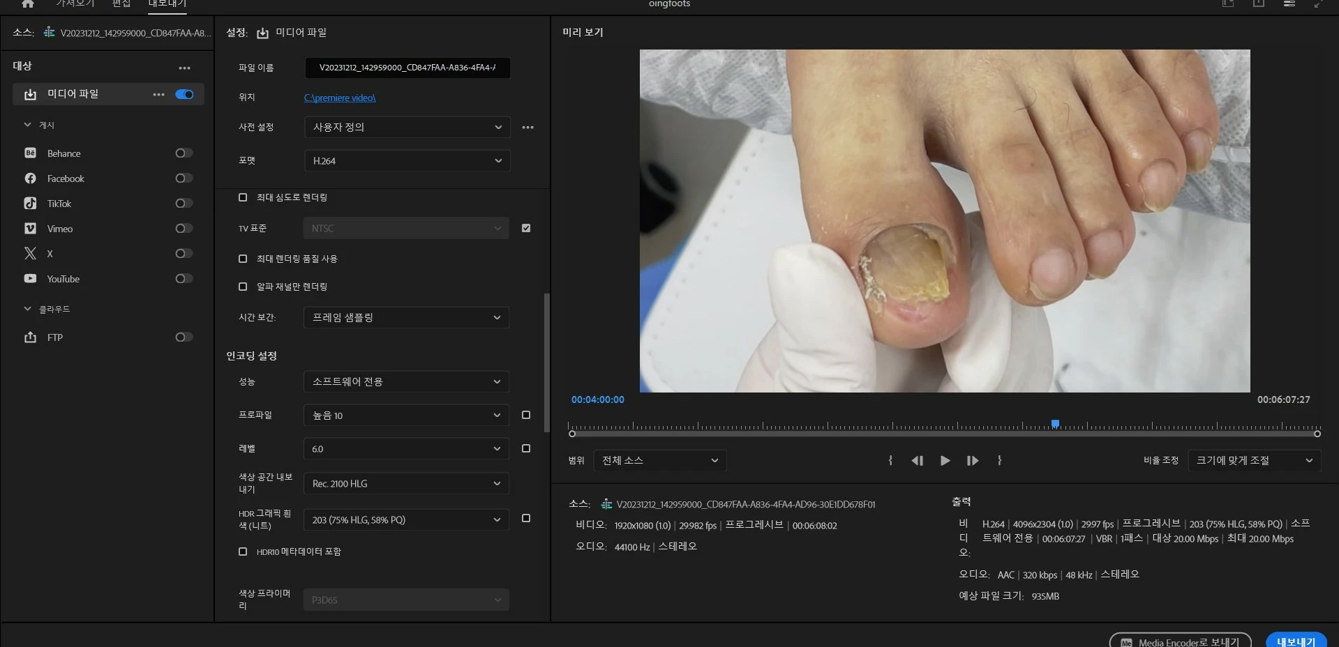Enable the FTP upload toggle

pos(184,337)
